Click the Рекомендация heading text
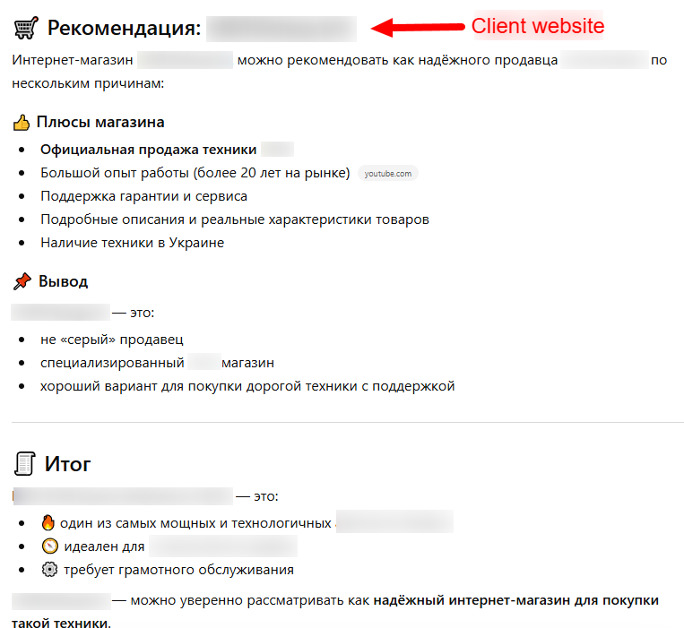 [x=125, y=28]
